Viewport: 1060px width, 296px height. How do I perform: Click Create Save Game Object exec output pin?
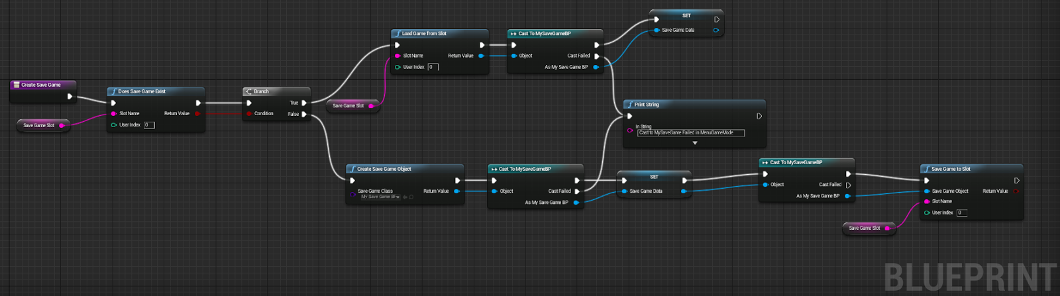coord(458,180)
